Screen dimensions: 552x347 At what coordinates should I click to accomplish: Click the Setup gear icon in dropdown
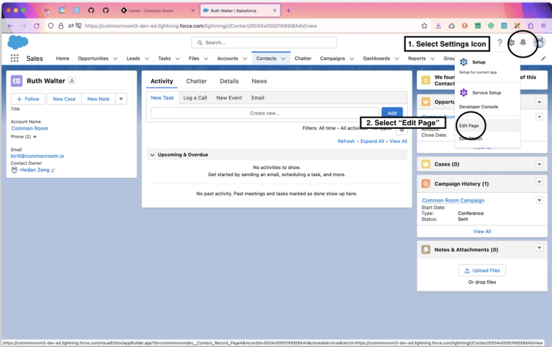point(464,62)
